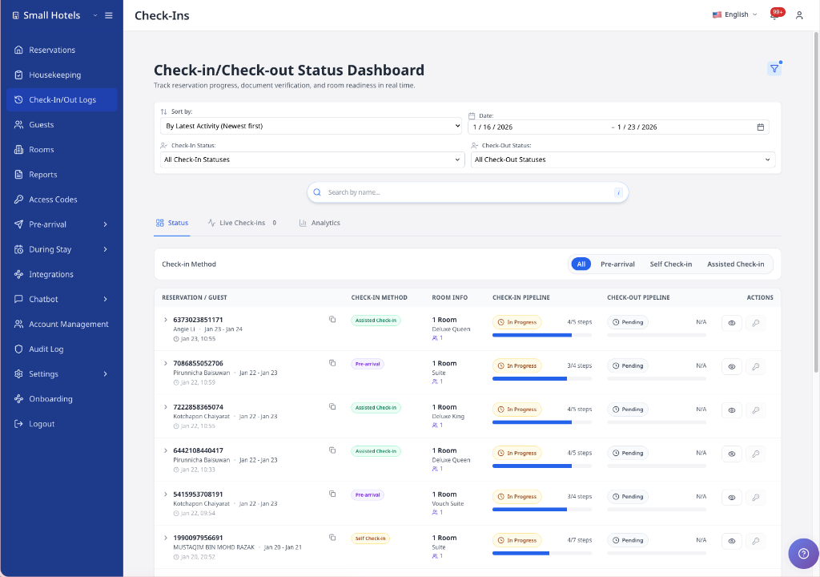View details of reservation 6373023851171 via eye icon

tap(730, 323)
